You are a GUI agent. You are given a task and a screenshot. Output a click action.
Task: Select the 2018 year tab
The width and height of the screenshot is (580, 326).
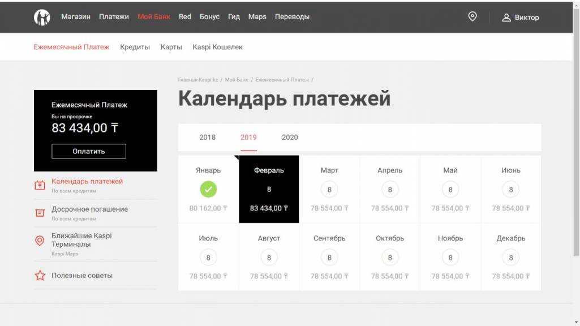(207, 138)
